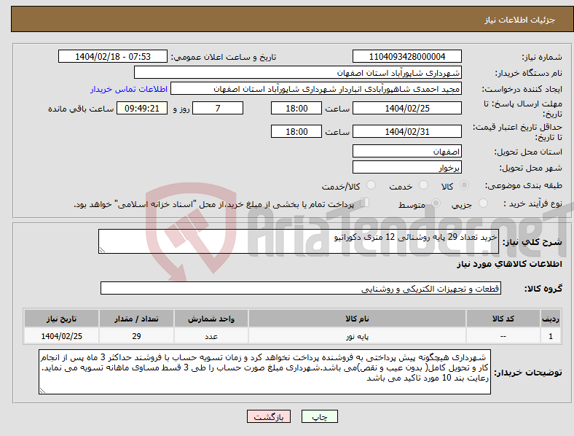The height and width of the screenshot is (436, 574).
Task: Click the بازگشت (back) button
Action: click(x=269, y=416)
